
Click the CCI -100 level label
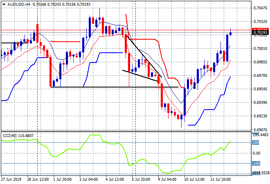click(256, 163)
